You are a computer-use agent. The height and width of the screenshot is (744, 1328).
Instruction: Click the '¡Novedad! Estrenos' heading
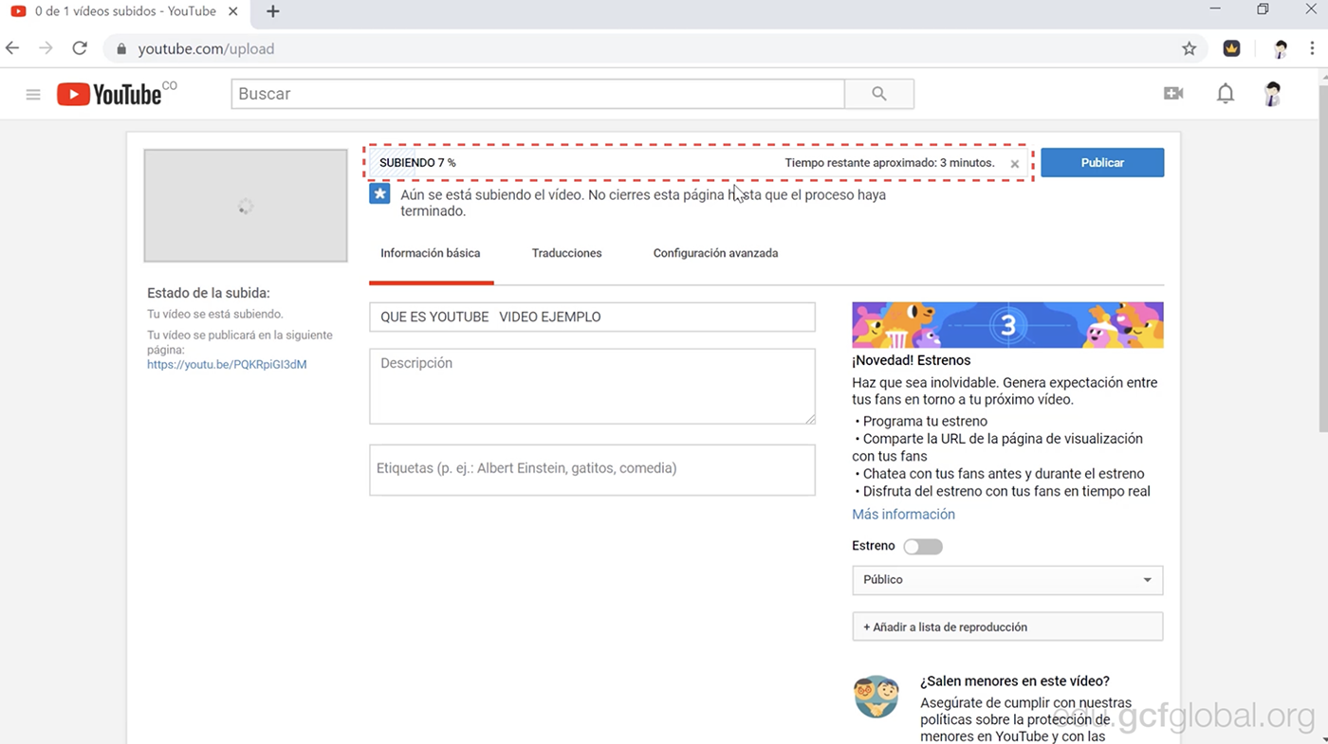point(912,361)
